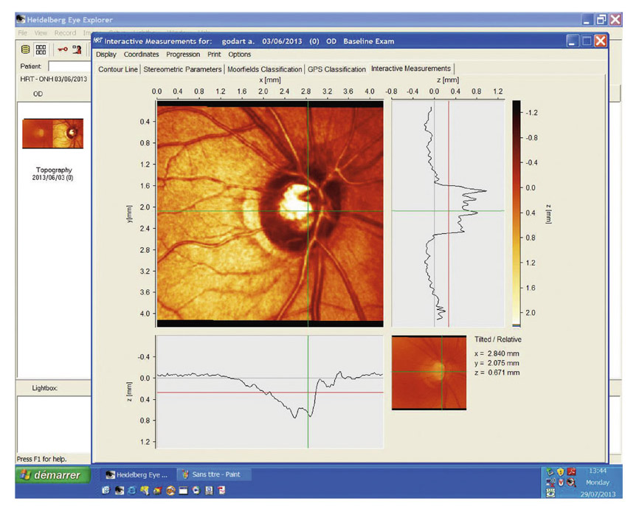Open the Options menu
This screenshot has height=515, width=639.
(x=239, y=55)
